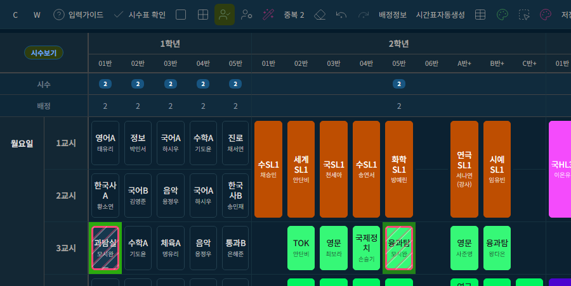
Task: Select the orange 연극 SL1 서나연 block
Action: click(464, 170)
